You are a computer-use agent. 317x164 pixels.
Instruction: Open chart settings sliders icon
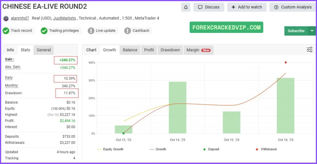(x=309, y=50)
